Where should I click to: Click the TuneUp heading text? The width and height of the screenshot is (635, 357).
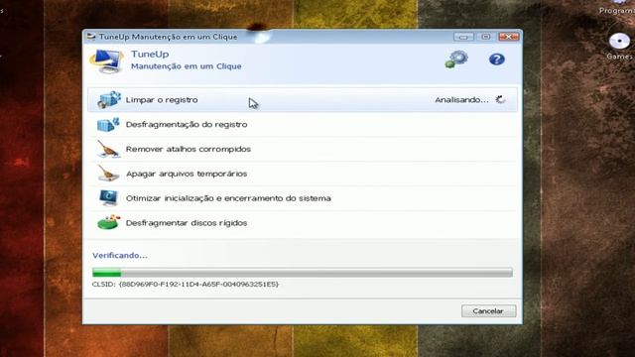pos(150,54)
